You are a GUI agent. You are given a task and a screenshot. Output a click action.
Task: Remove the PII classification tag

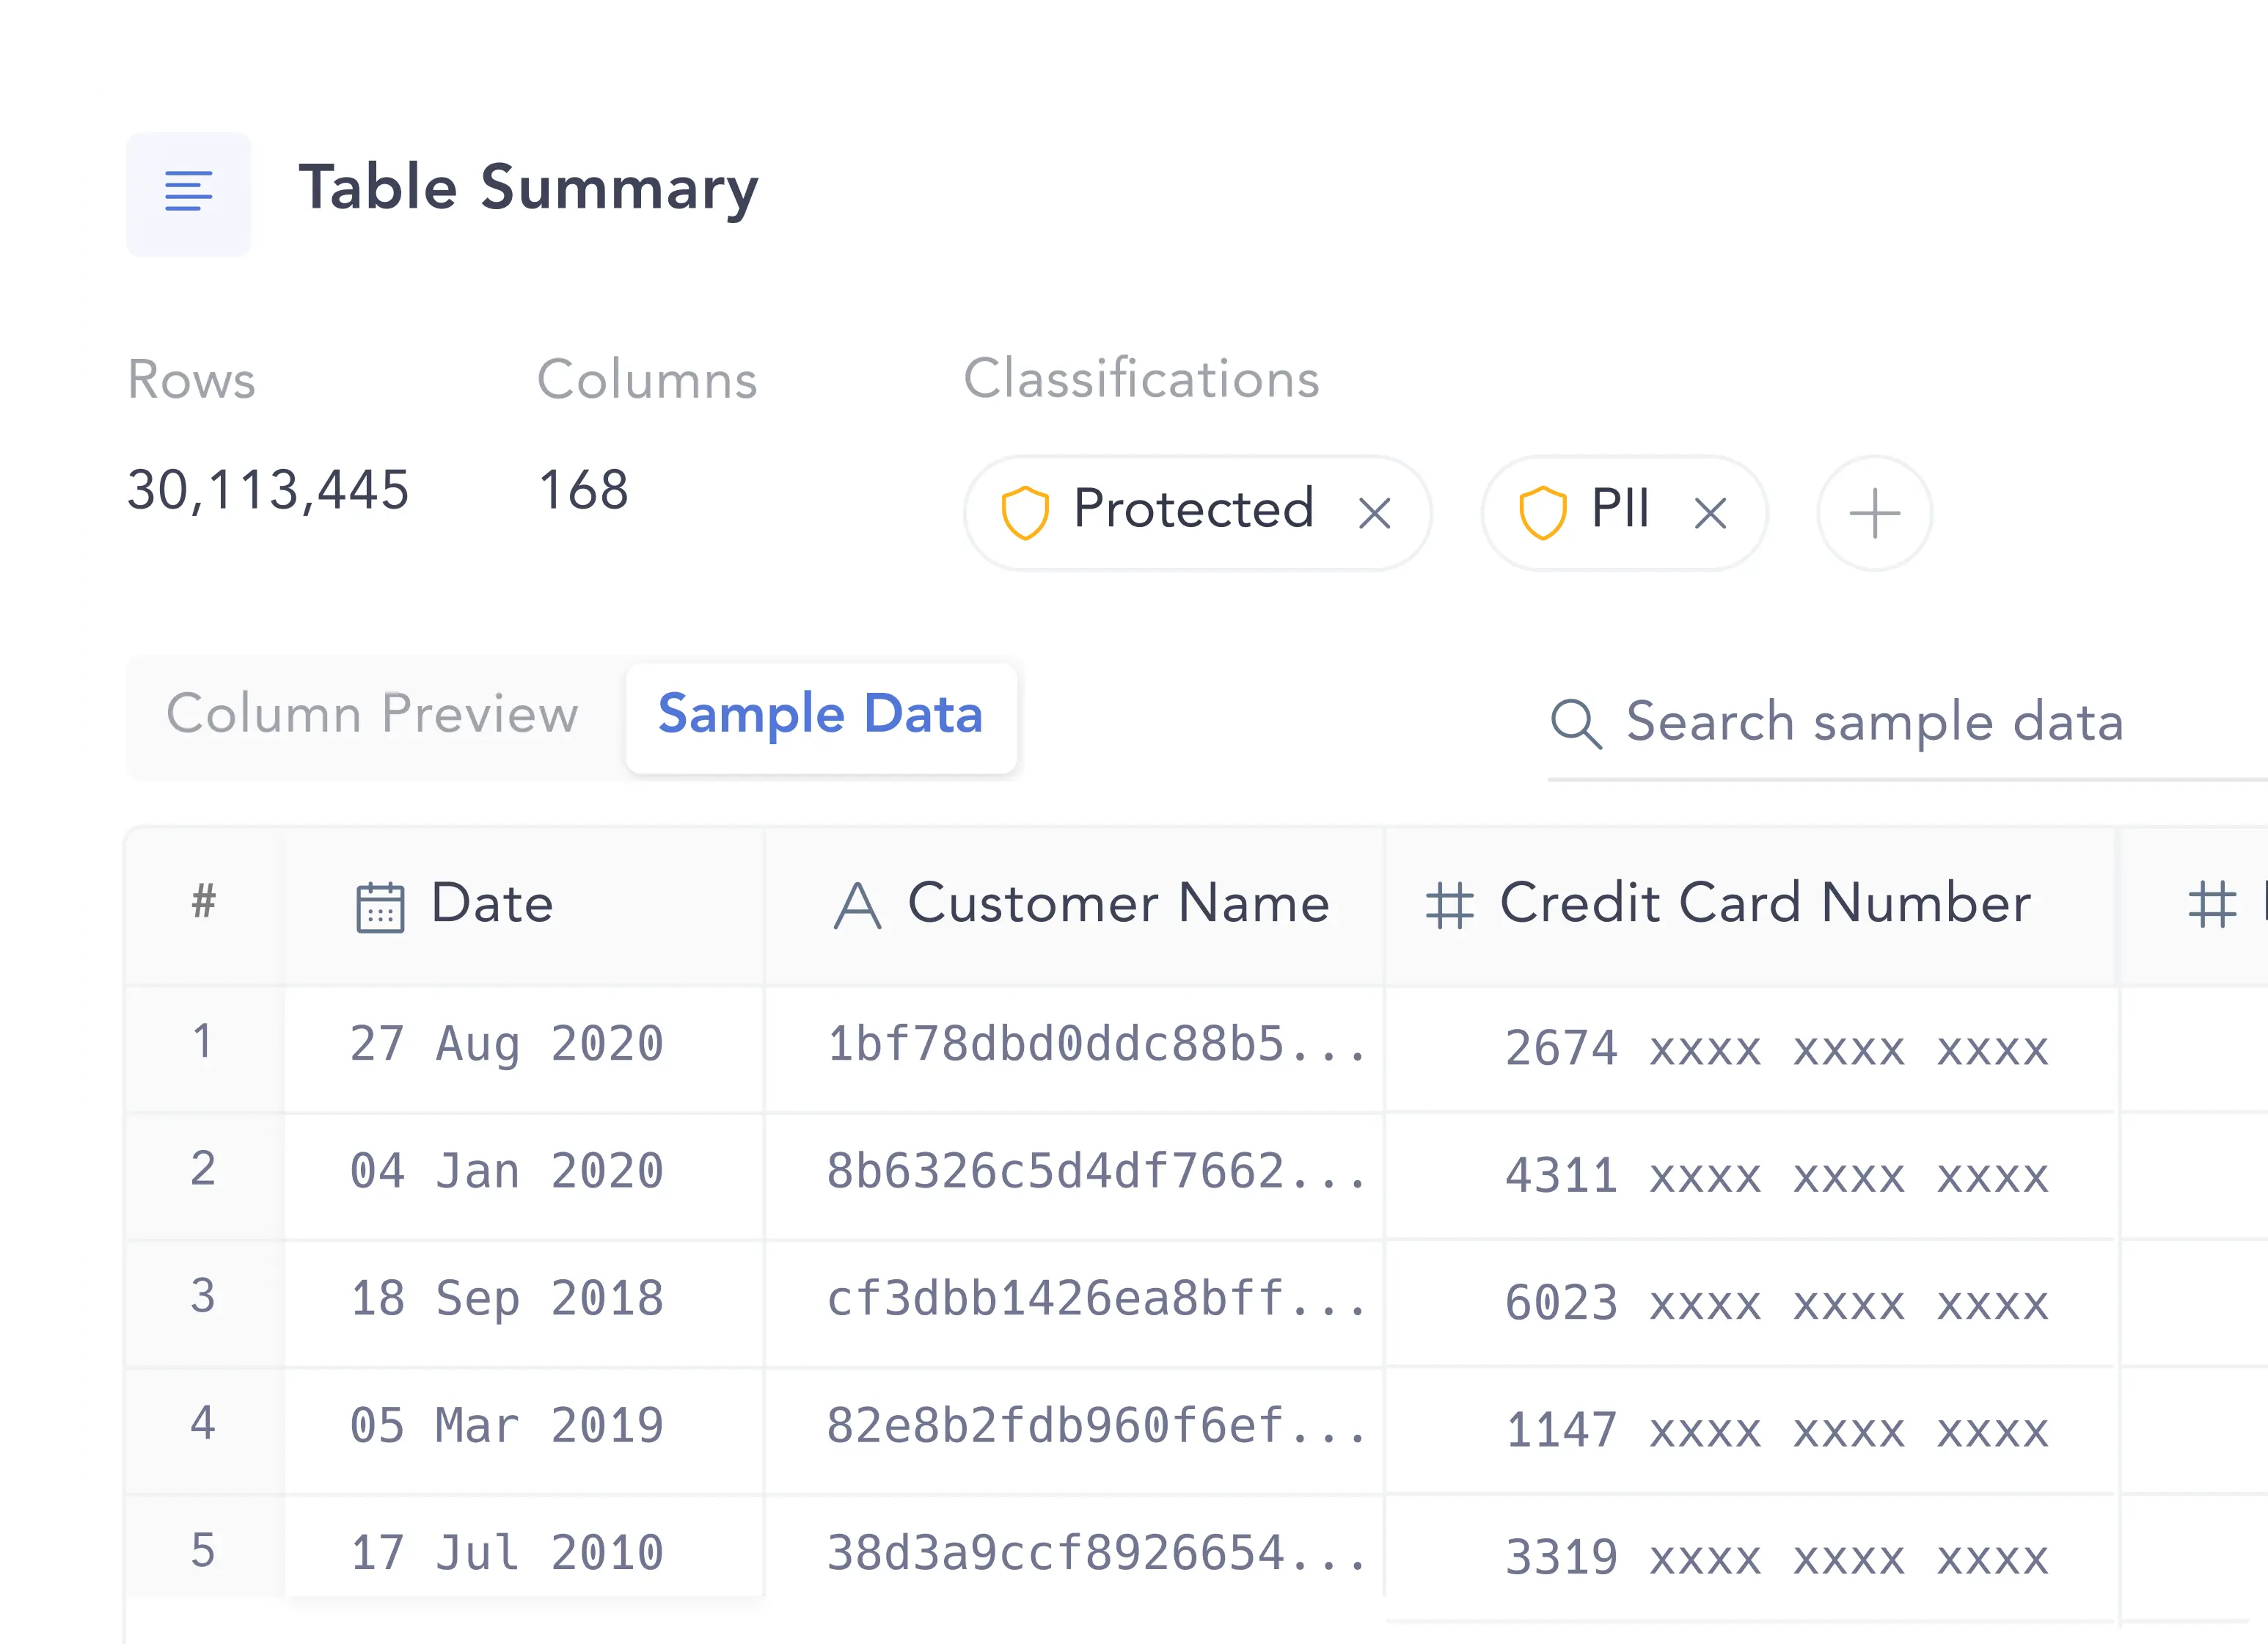pos(1710,513)
